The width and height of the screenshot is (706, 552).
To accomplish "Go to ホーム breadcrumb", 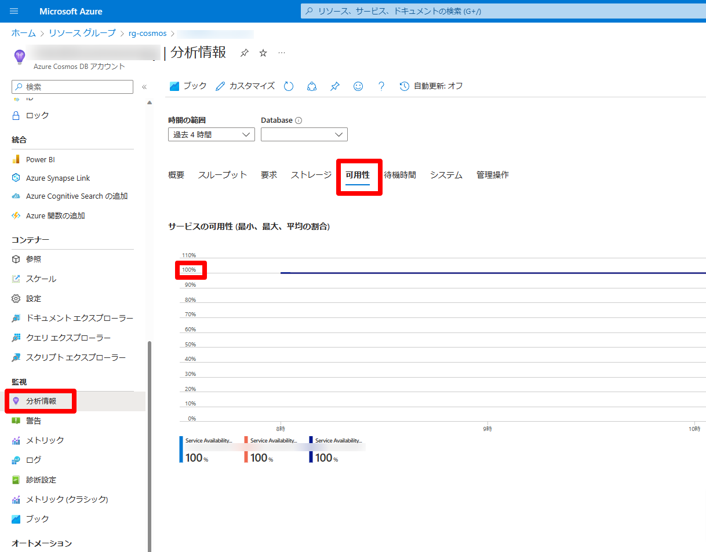I will [24, 33].
